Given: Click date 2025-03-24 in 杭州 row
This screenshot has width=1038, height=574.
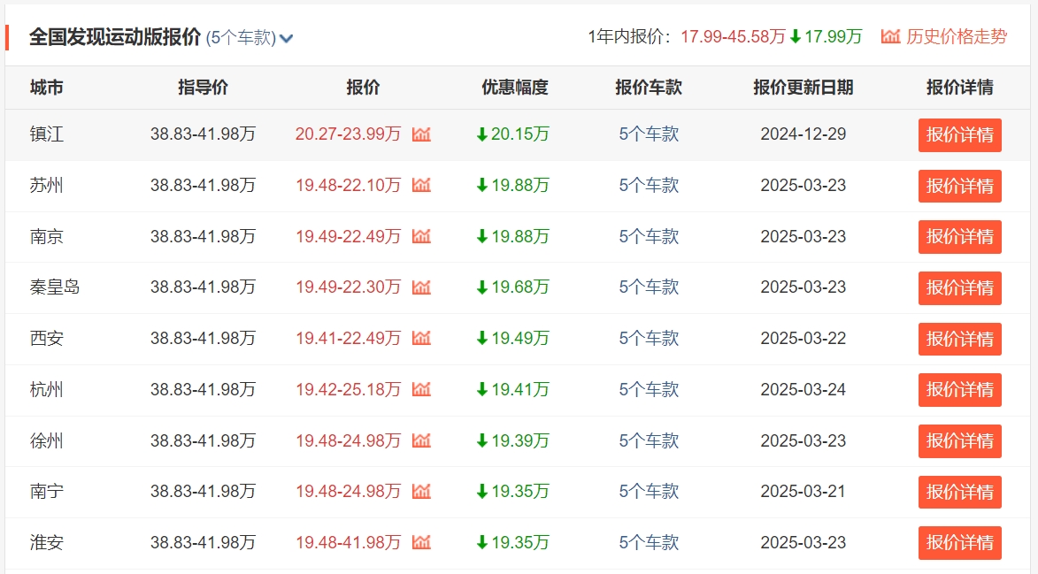Looking at the screenshot, I should pos(803,389).
